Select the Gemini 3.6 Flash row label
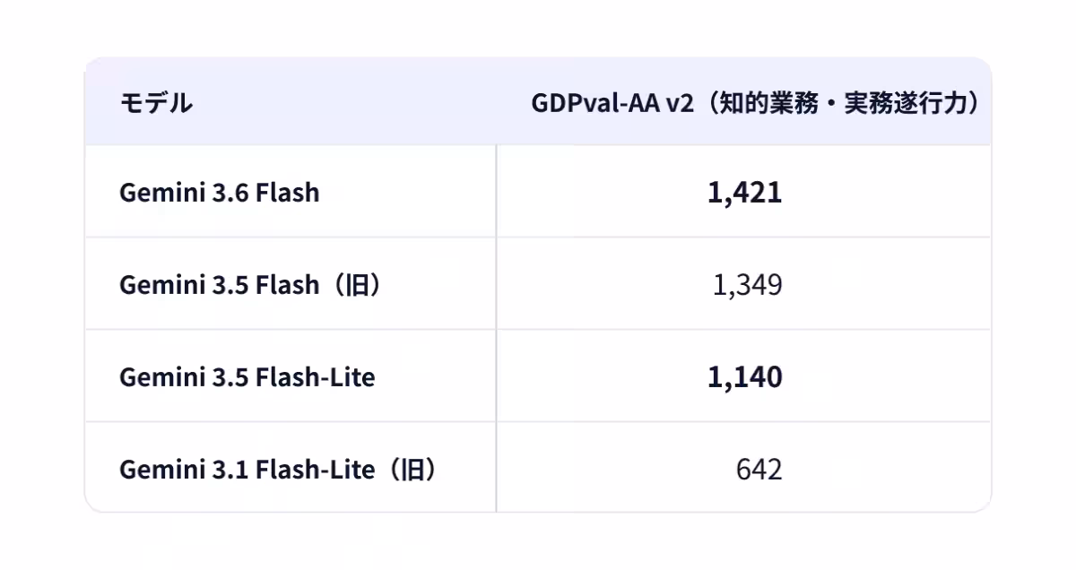1076x570 pixels. tap(219, 192)
